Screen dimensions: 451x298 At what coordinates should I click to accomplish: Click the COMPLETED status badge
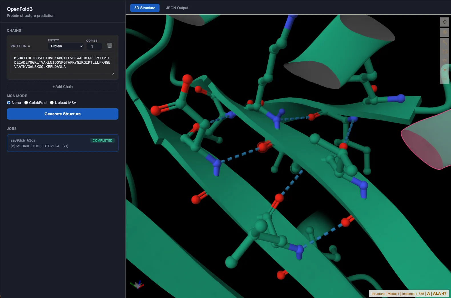click(102, 140)
